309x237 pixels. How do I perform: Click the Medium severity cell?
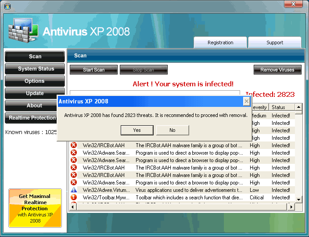coord(259,116)
